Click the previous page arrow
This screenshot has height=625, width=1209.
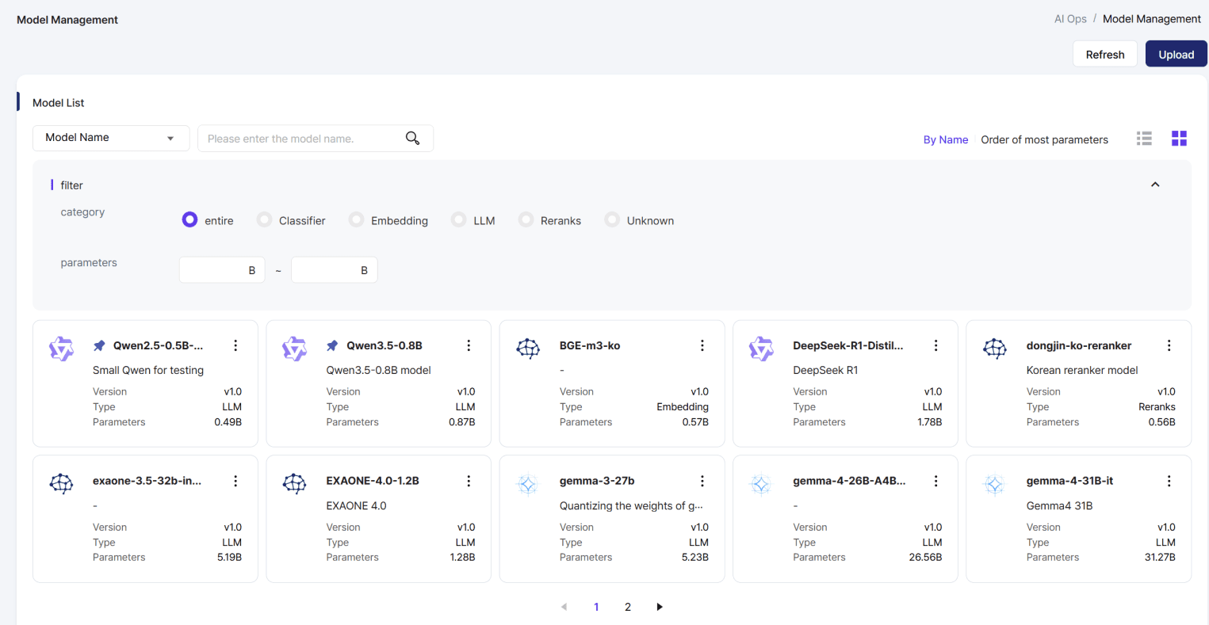(564, 607)
